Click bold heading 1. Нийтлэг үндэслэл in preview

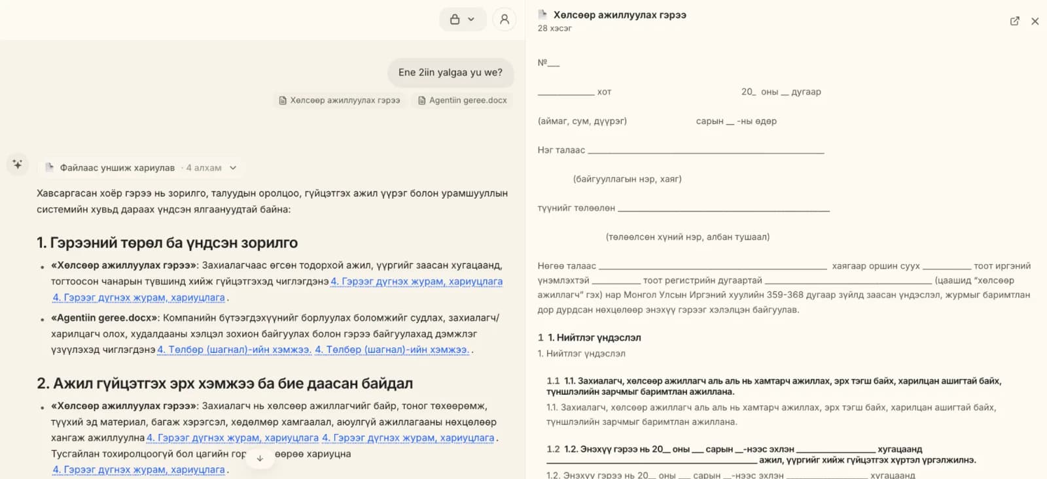pos(594,338)
